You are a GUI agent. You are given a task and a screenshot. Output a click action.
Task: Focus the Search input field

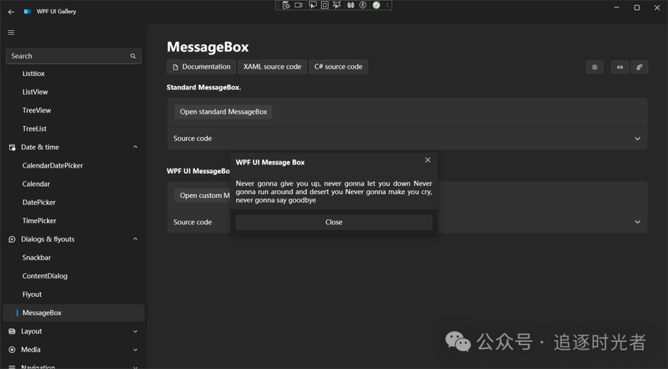coord(74,56)
